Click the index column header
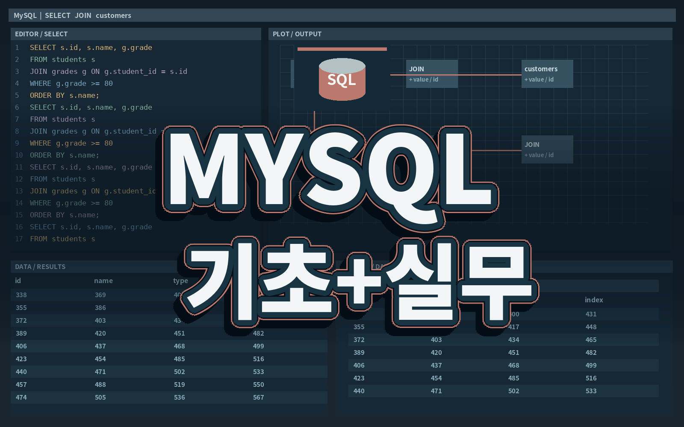The width and height of the screenshot is (684, 427). [x=594, y=300]
